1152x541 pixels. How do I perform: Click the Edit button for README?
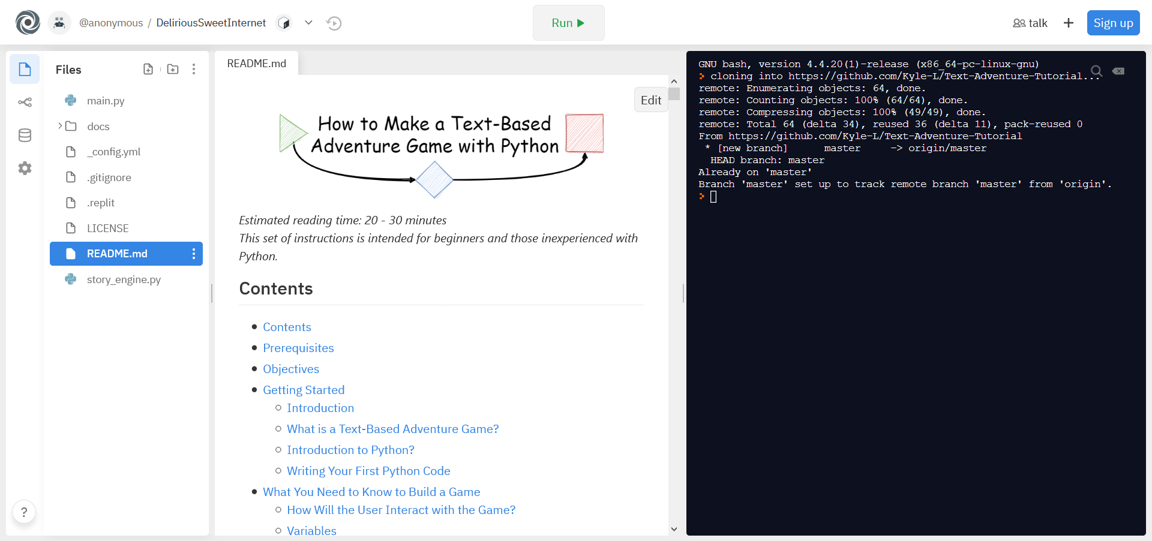coord(651,100)
